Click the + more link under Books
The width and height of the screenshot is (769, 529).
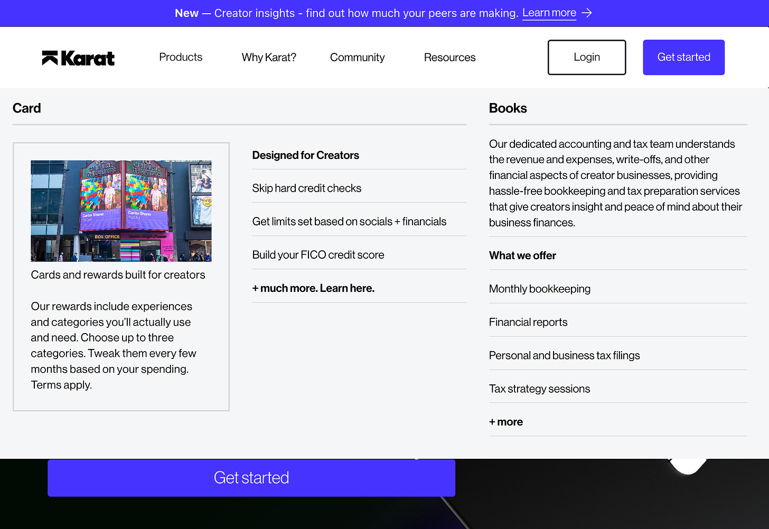[505, 422]
